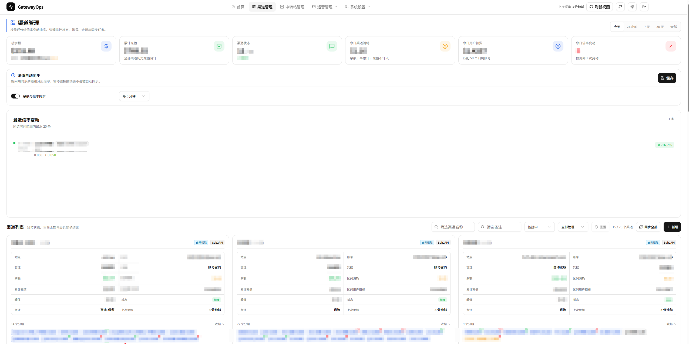Click the clock icon beside 渠道自动同步
Image resolution: width=689 pixels, height=344 pixels.
[x=13, y=75]
